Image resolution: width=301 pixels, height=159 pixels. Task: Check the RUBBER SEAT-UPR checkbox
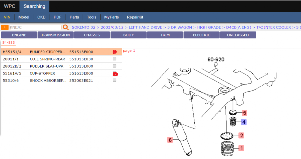[x=115, y=66]
